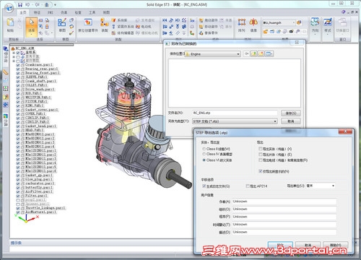
Task: Uncheck Crankcase.par:1 in the tree
Action: pos(18,65)
